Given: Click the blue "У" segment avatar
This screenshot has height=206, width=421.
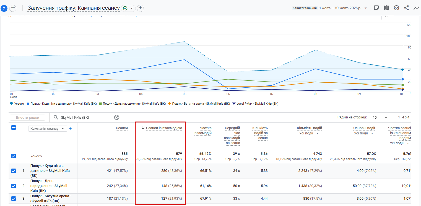Looking at the screenshot, I should [x=4, y=8].
